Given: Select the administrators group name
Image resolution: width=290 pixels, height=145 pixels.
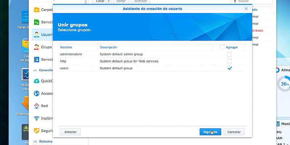Looking at the screenshot, I should pos(71,54).
